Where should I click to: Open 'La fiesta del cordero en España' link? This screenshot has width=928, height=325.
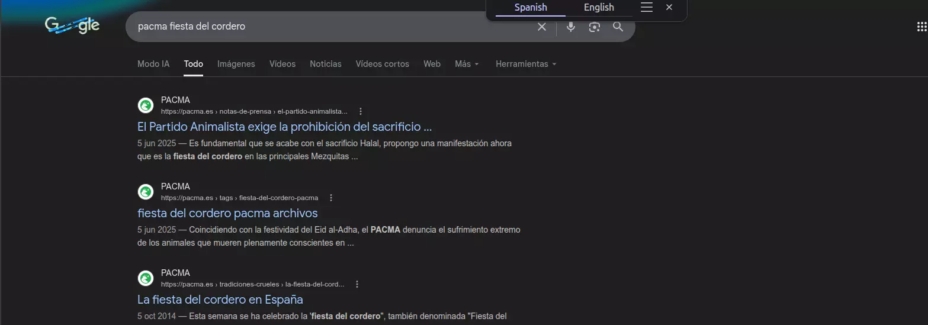pyautogui.click(x=220, y=300)
